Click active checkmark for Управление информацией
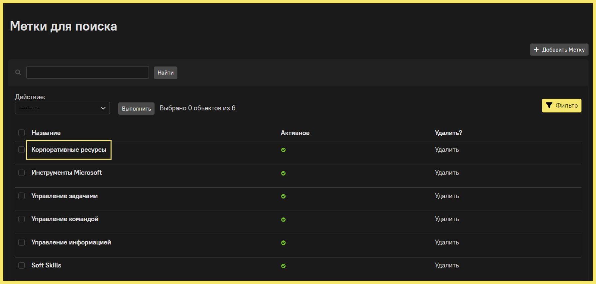The height and width of the screenshot is (284, 596). tap(283, 243)
